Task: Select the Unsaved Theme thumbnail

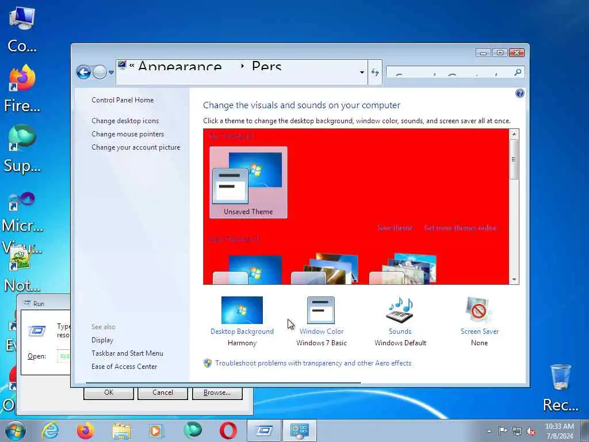Action: pos(248,182)
